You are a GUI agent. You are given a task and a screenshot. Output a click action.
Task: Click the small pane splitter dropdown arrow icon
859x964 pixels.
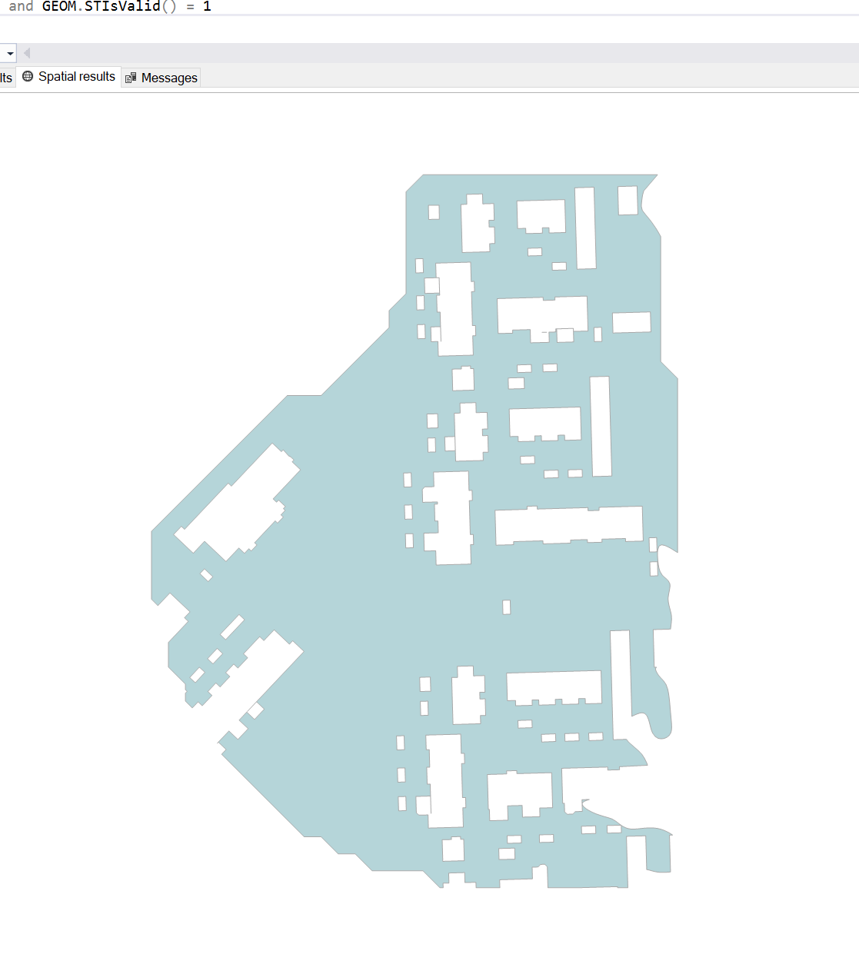click(9, 53)
